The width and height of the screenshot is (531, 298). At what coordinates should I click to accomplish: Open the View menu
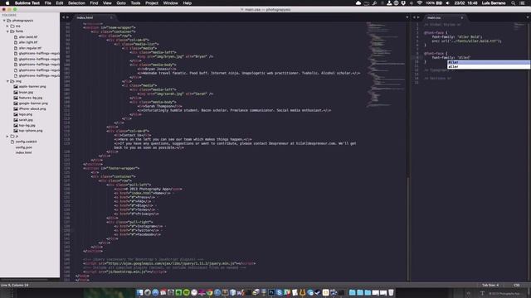click(x=107, y=3)
